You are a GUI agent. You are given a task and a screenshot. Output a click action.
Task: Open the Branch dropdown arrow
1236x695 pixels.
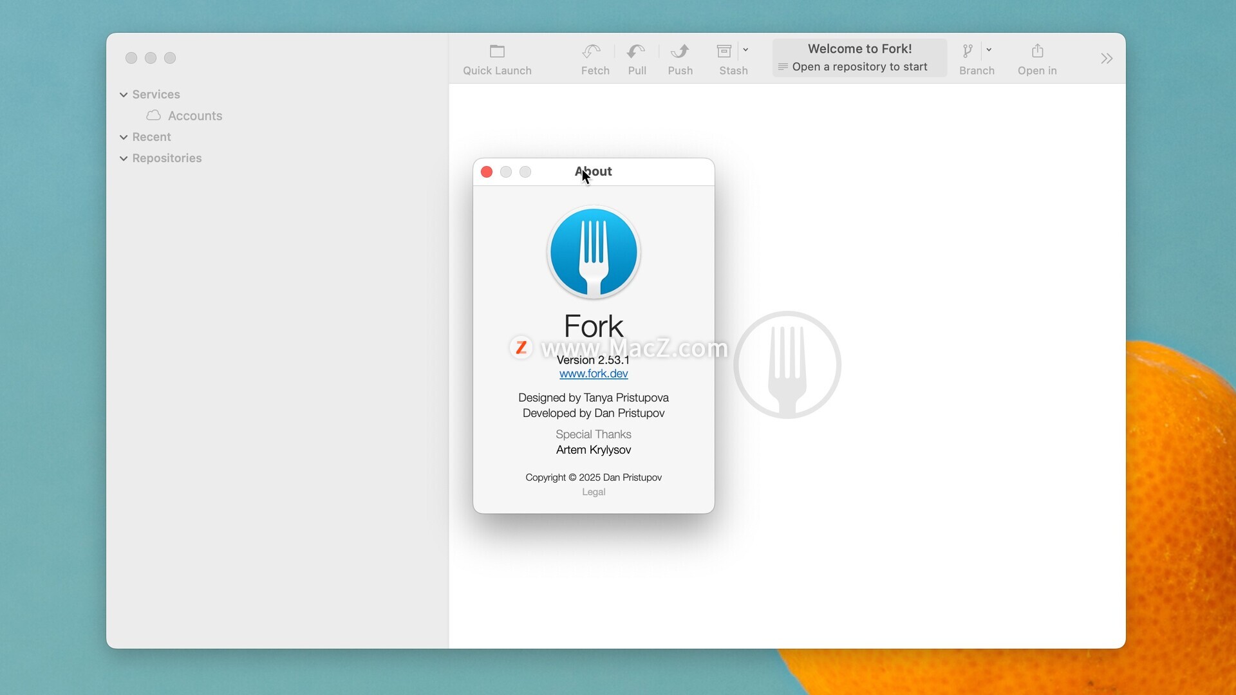[989, 50]
